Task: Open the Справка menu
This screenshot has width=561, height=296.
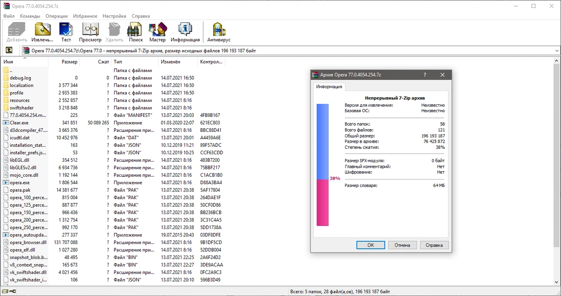Action: [x=141, y=16]
